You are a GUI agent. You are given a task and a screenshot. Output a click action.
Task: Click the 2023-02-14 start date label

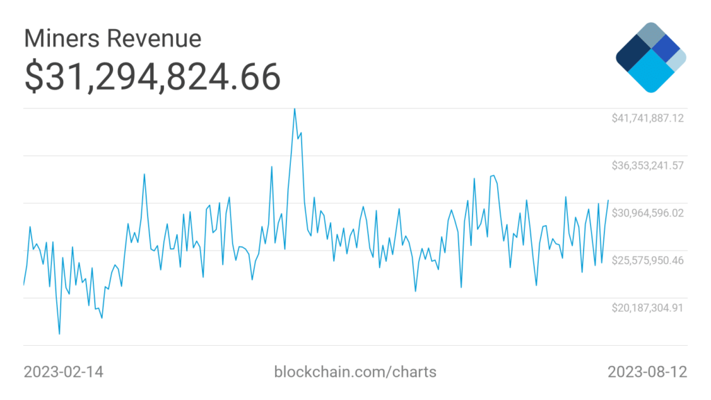click(x=63, y=372)
